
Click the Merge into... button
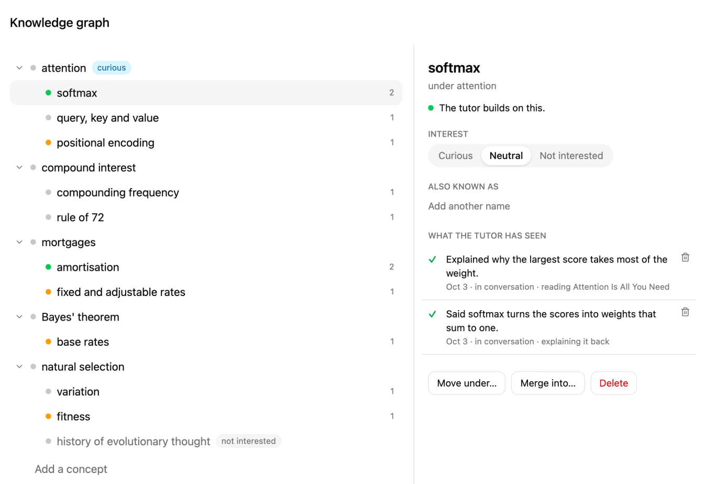(548, 383)
